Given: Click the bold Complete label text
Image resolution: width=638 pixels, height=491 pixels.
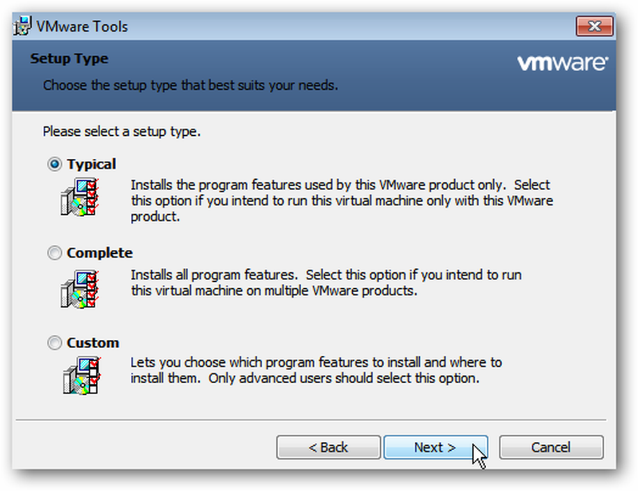Looking at the screenshot, I should [100, 253].
